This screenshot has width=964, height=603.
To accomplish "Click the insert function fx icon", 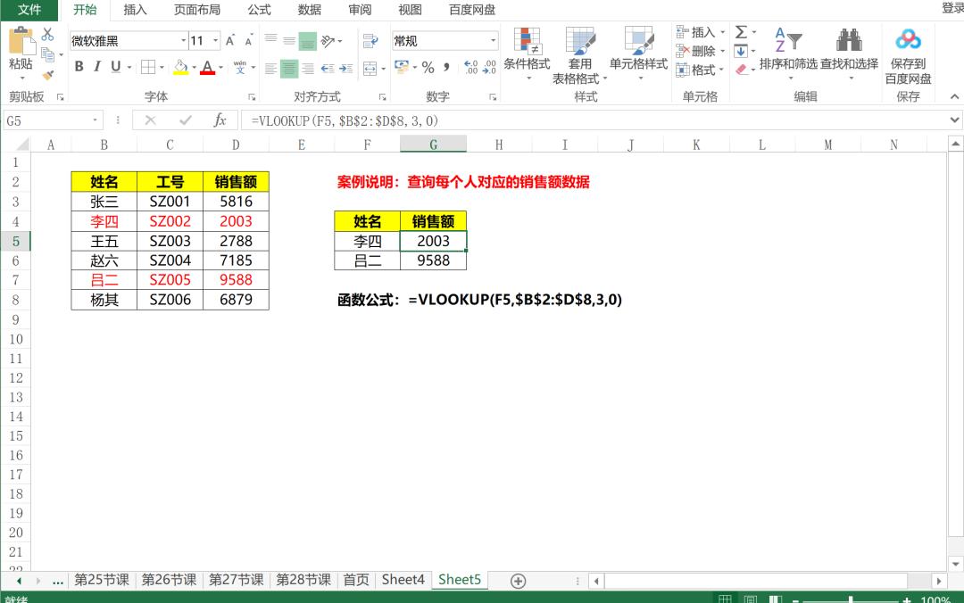I will (220, 120).
